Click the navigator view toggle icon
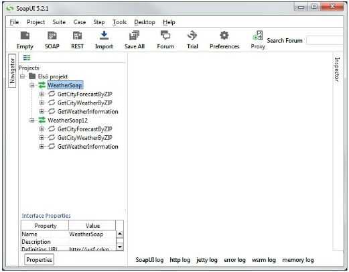The image size is (349, 272). pyautogui.click(x=27, y=58)
